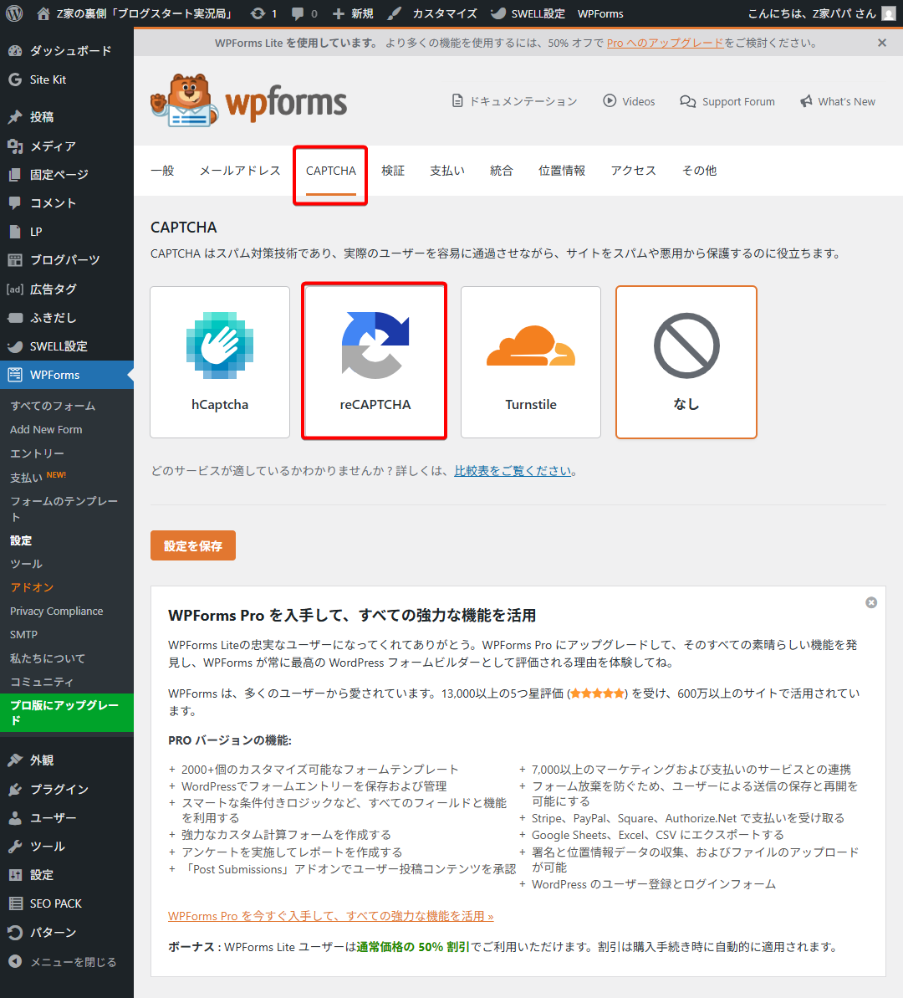Screen dimensions: 903x998
Task: Select the Turnstile CAPTCHA option
Action: click(530, 361)
